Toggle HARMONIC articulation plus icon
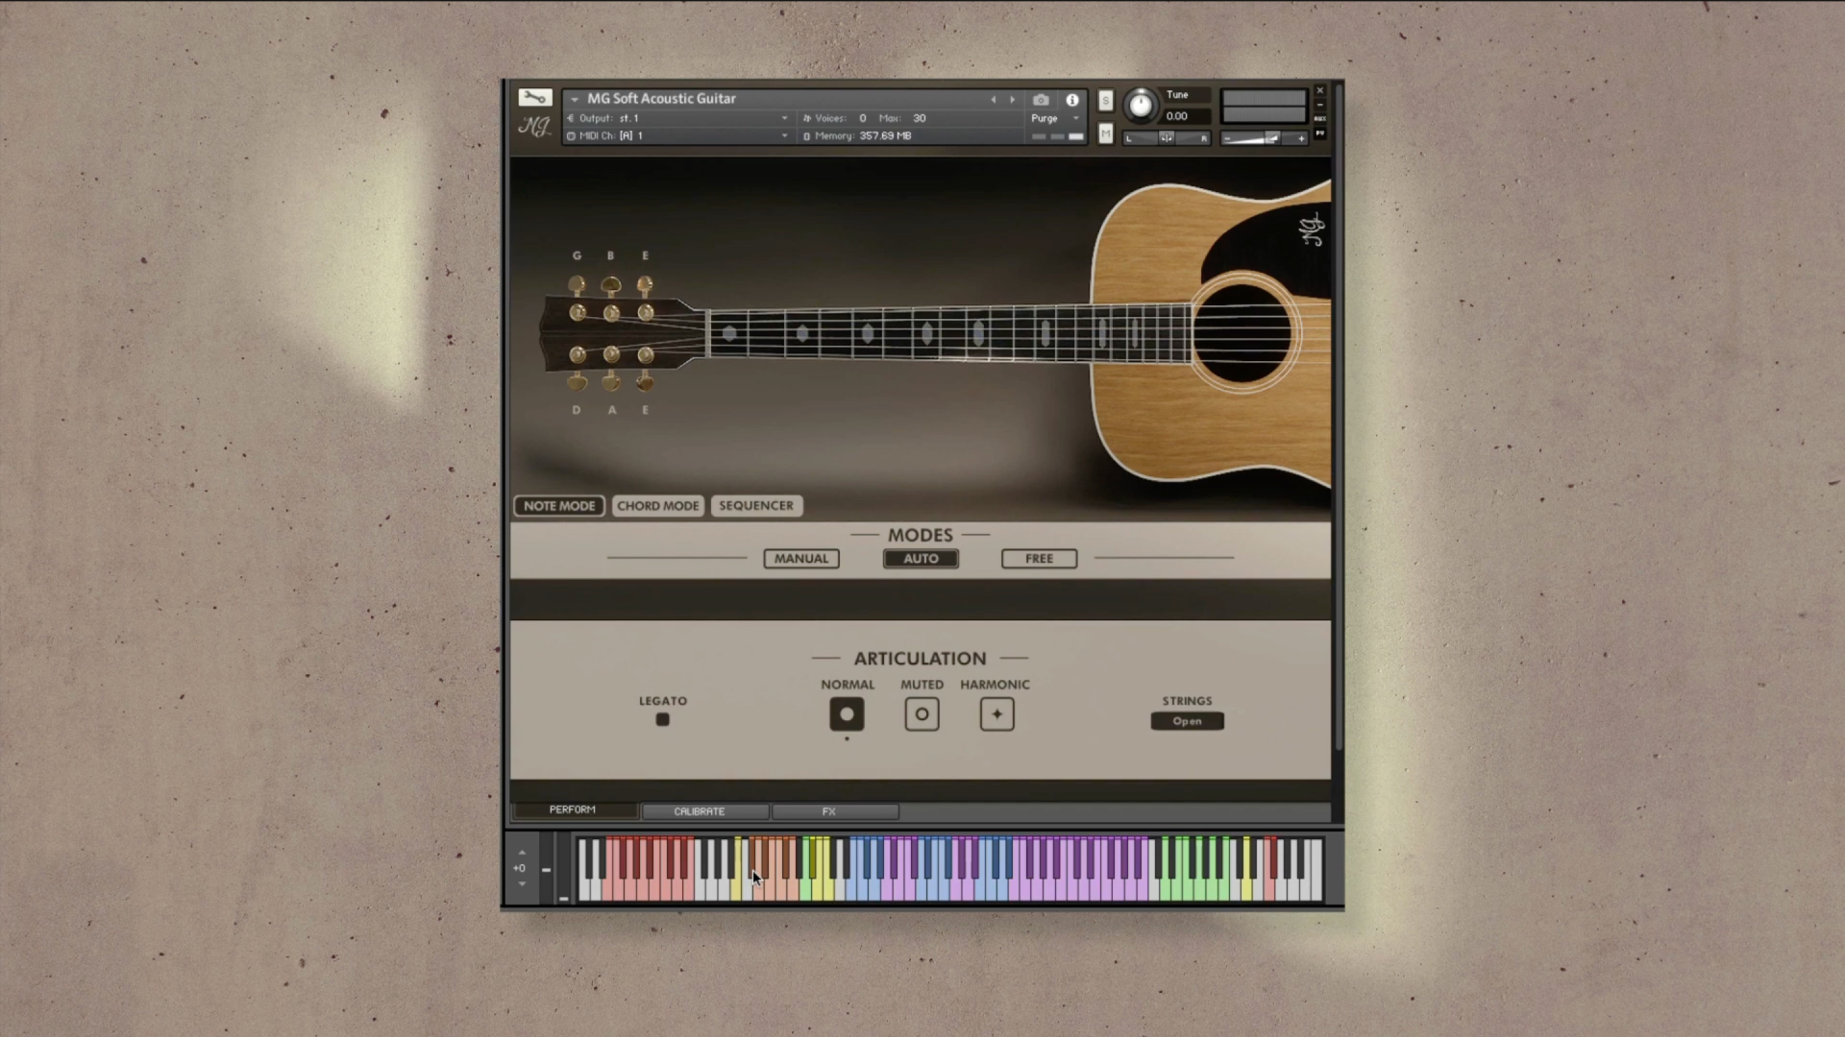This screenshot has width=1845, height=1037. (x=996, y=714)
